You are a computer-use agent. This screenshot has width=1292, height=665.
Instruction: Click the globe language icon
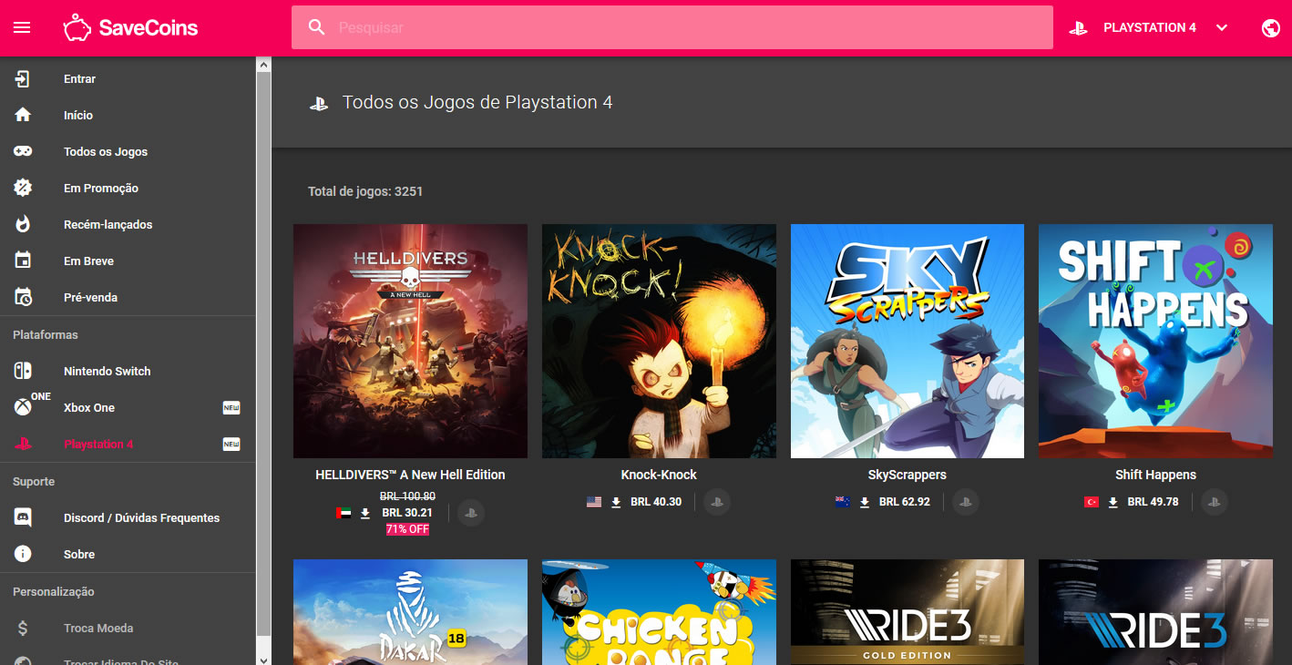[1271, 27]
